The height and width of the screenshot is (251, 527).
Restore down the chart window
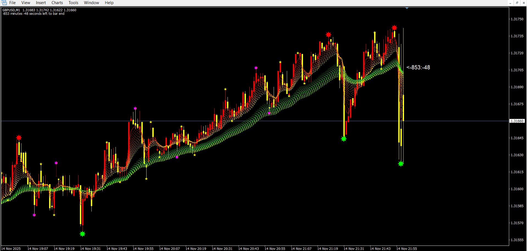517,3
